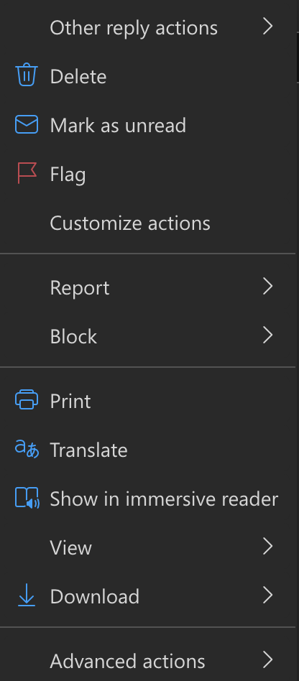The image size is (299, 681).
Task: Open Customize actions
Action: 130,223
